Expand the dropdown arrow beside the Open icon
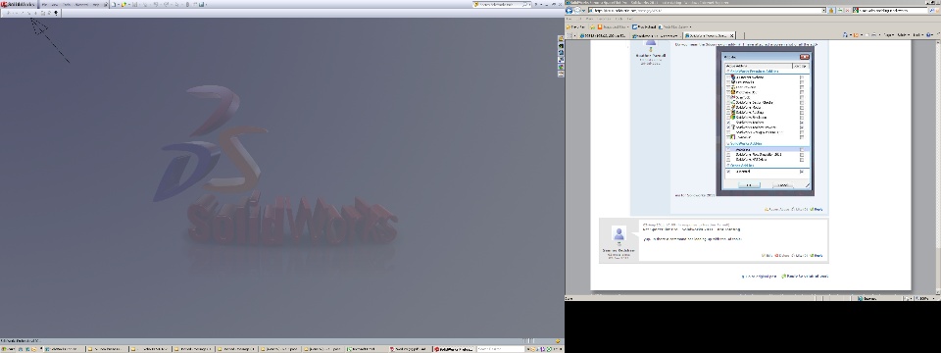This screenshot has width=941, height=353. click(x=129, y=4)
